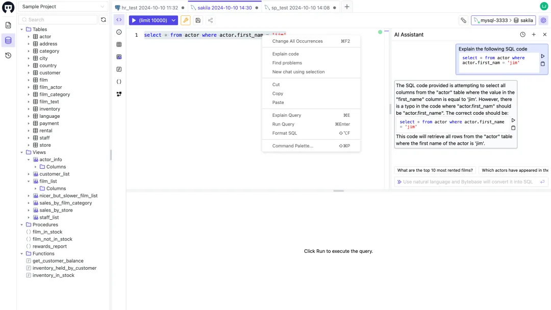Viewport: 551px width, 310px height.
Task: Open the limit 10000 dropdown
Action: click(173, 20)
